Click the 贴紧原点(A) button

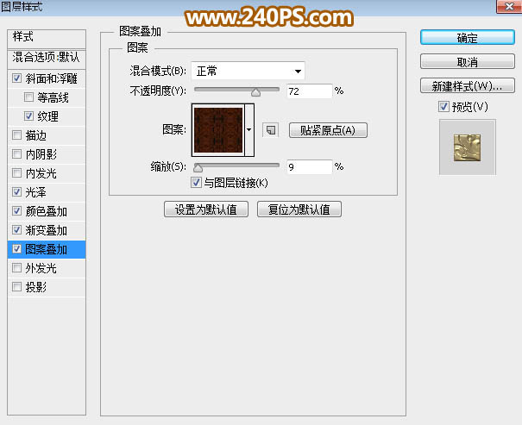point(328,130)
